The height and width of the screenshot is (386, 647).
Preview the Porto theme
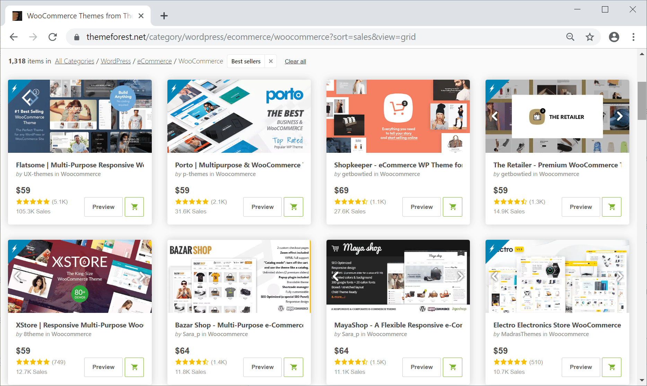pyautogui.click(x=262, y=207)
